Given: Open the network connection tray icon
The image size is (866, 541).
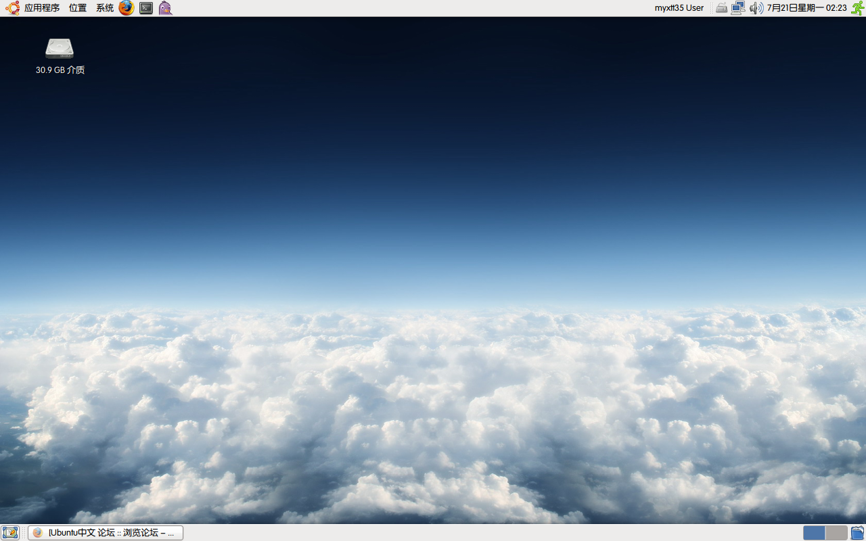Looking at the screenshot, I should (x=738, y=8).
